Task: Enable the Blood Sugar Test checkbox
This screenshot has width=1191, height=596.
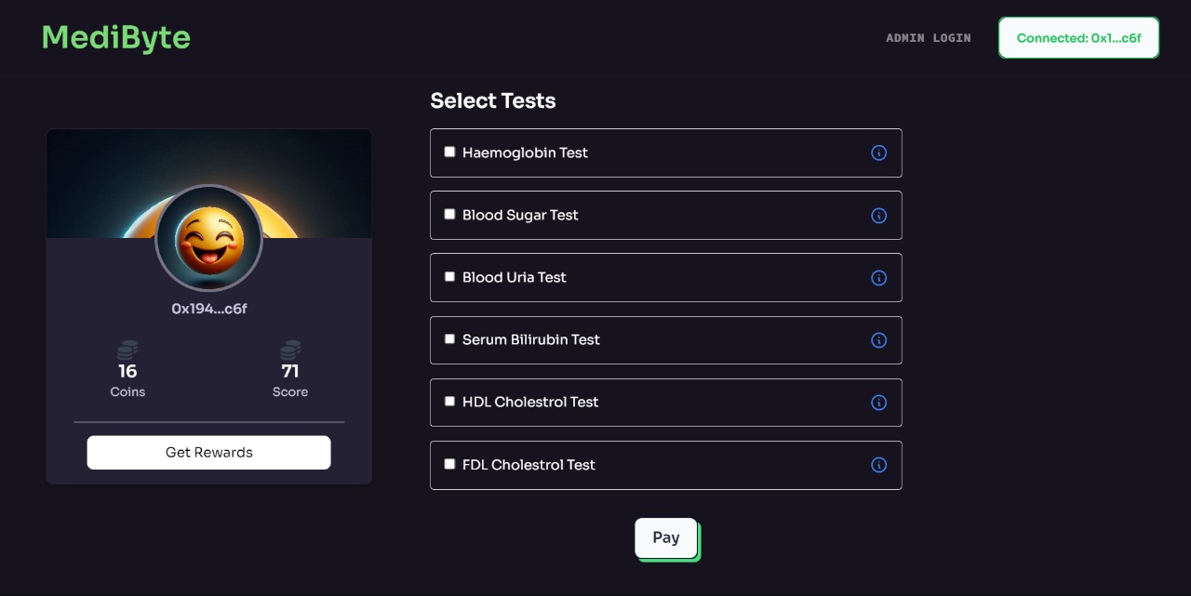Action: 449,214
